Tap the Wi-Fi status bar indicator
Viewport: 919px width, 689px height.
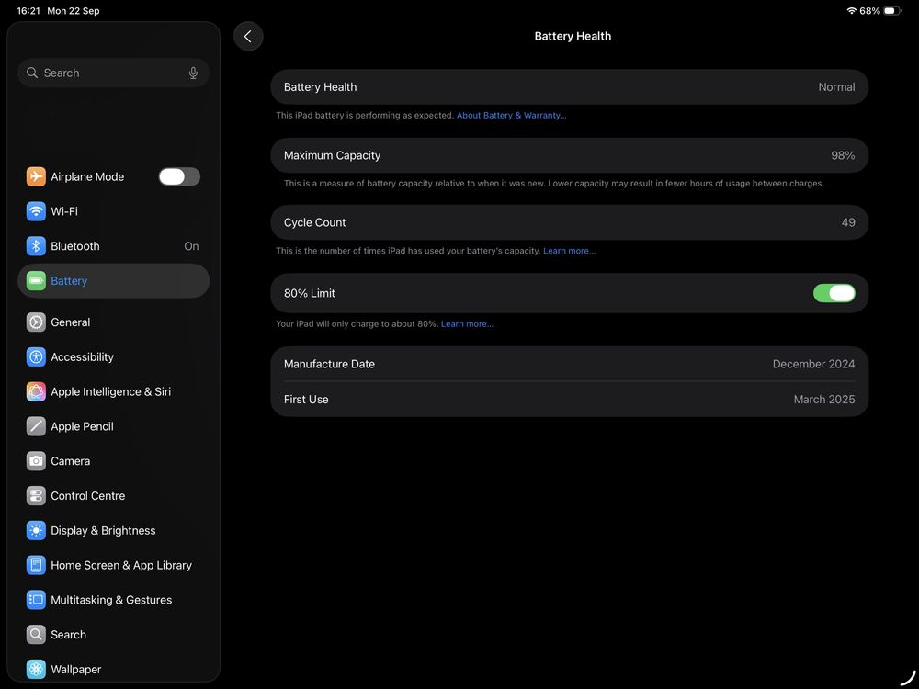[852, 10]
